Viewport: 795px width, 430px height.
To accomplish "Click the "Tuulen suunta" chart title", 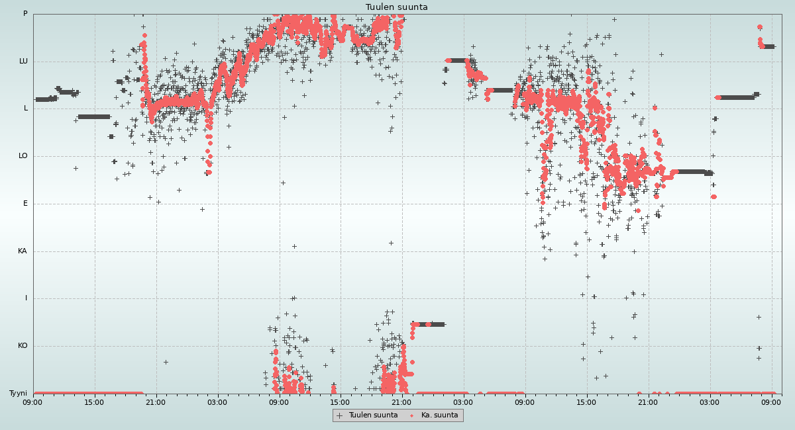I will coord(397,7).
